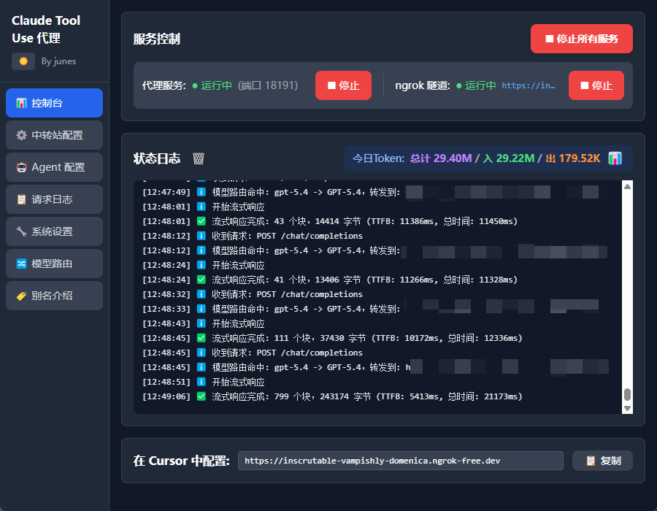Focus the Cursor config URL field
657x511 pixels.
click(x=401, y=461)
